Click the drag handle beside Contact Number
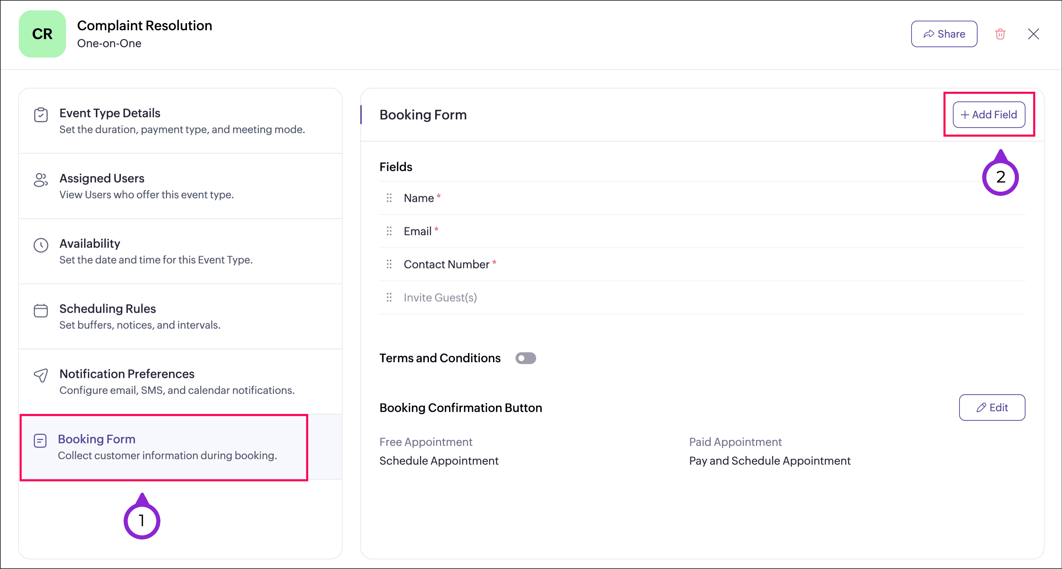Screen dimensions: 1062x569 point(389,264)
